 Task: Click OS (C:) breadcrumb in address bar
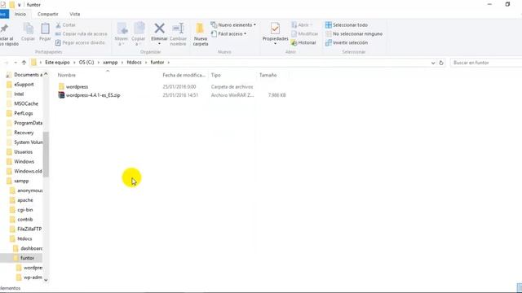[x=86, y=63]
